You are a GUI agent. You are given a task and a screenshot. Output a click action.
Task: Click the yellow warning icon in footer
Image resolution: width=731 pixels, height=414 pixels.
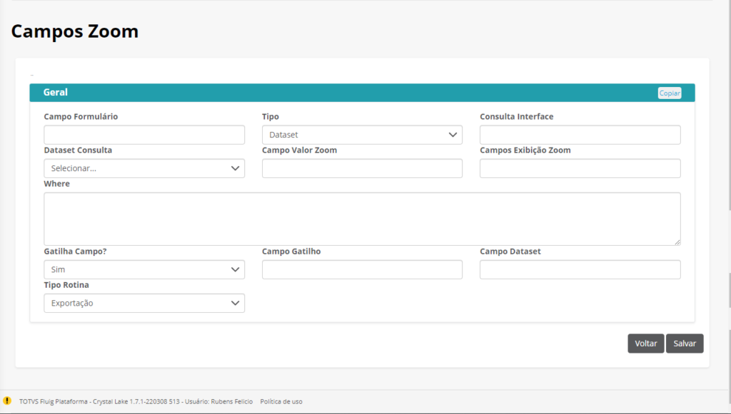tap(7, 400)
